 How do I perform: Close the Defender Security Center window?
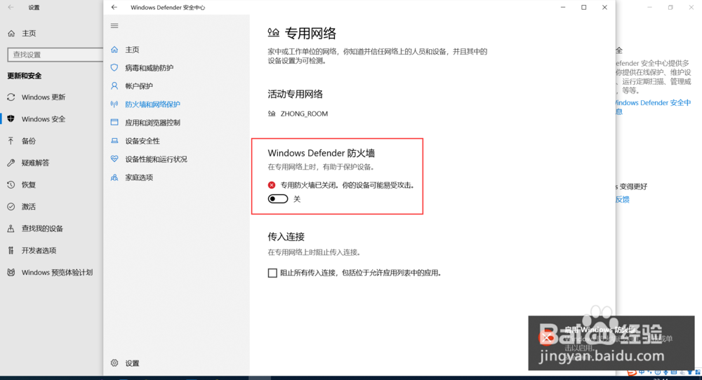[605, 7]
